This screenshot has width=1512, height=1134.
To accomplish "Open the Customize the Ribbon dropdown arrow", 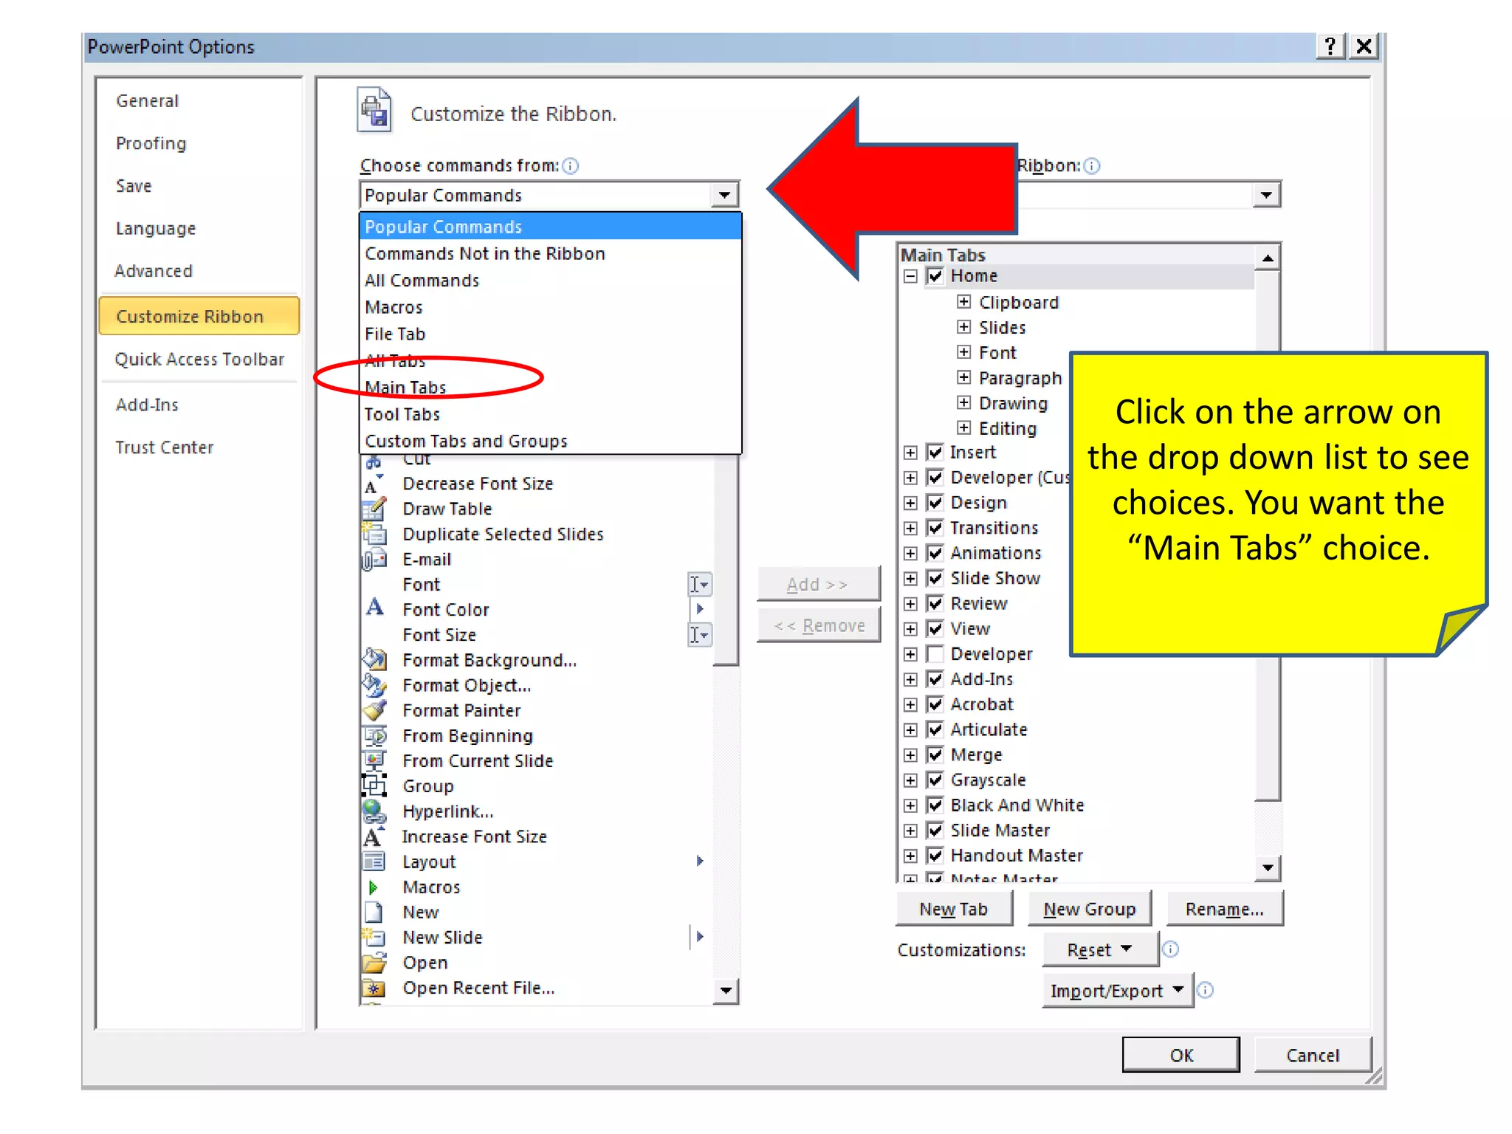I will click(x=1266, y=195).
